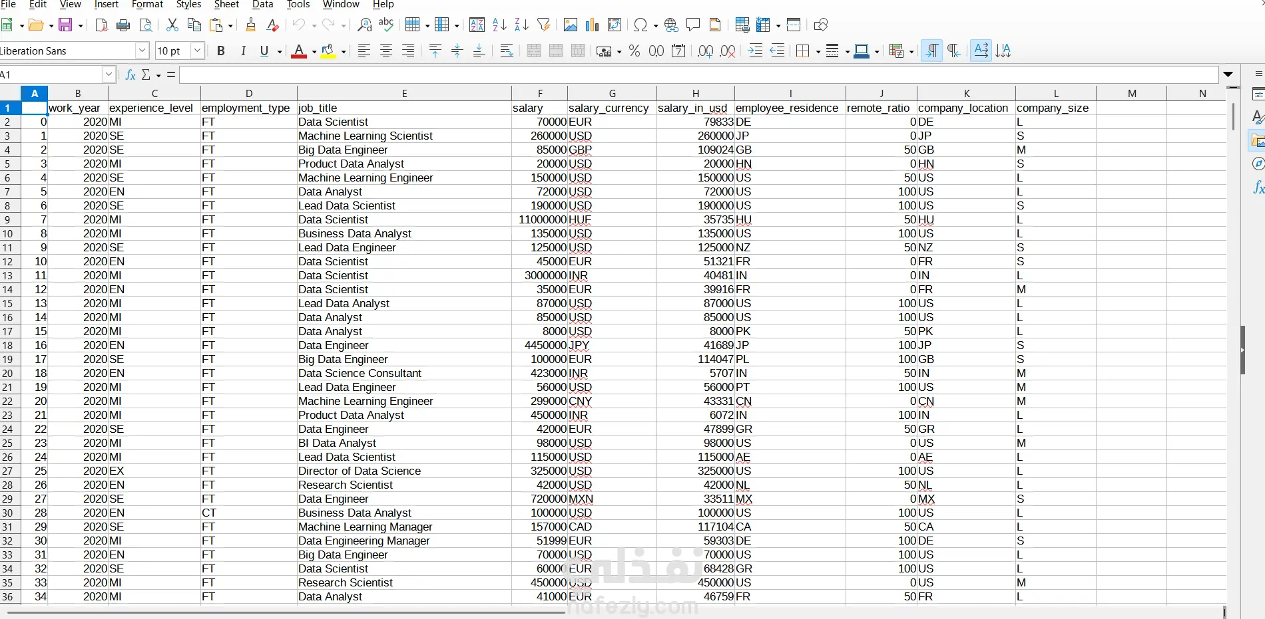Show Draw Functions shapes icon
This screenshot has height=619, width=1265.
(821, 25)
